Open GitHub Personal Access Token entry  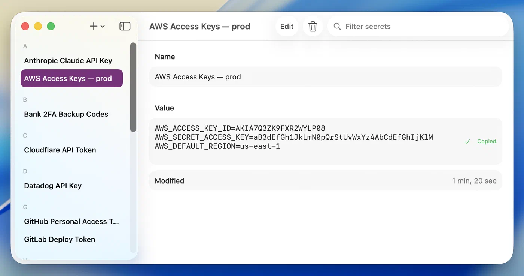71,221
